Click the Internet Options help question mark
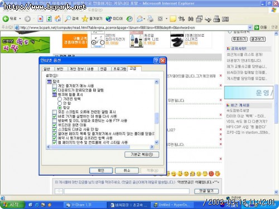The image size is (279, 209). [156, 60]
